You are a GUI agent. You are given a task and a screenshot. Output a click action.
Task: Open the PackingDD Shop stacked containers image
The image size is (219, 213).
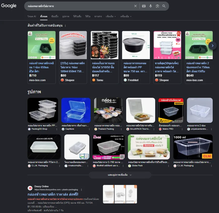tap(43, 110)
